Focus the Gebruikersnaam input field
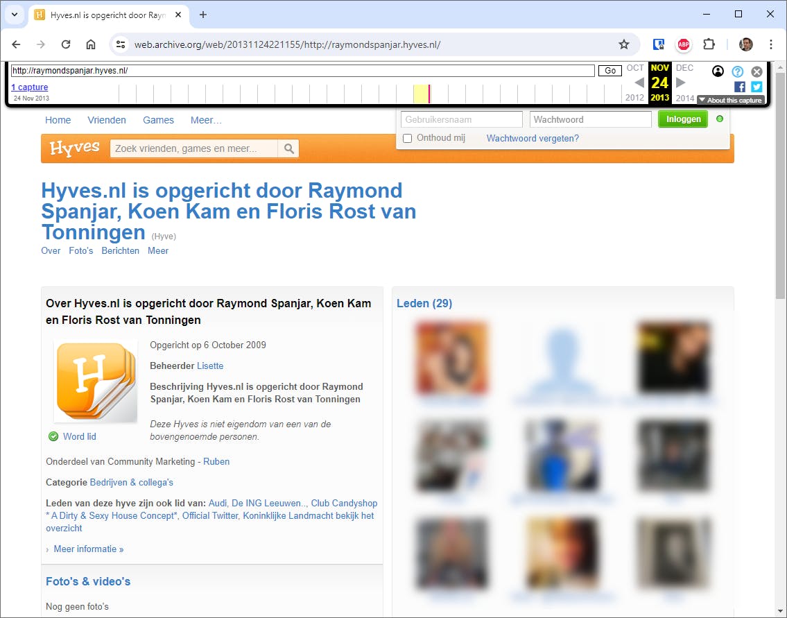This screenshot has width=787, height=618. [462, 119]
